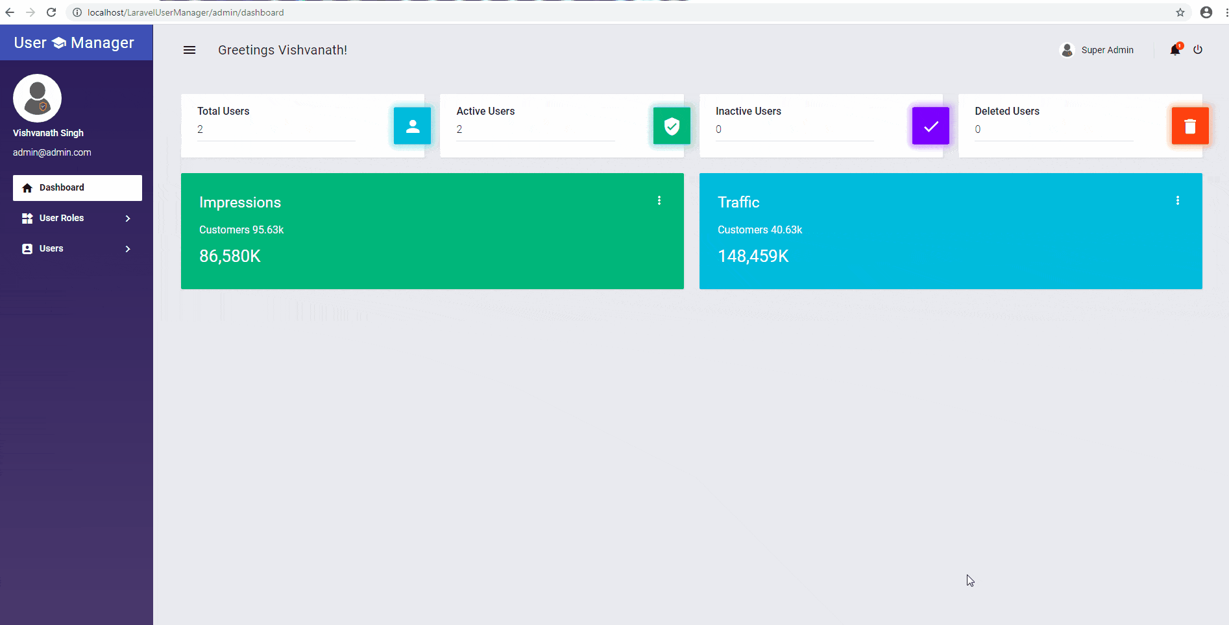1229x625 pixels.
Task: Expand the Users submenu arrow
Action: pos(128,249)
